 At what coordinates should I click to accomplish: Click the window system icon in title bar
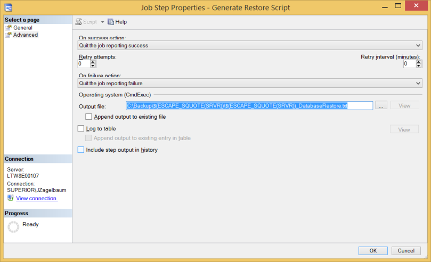coord(9,7)
